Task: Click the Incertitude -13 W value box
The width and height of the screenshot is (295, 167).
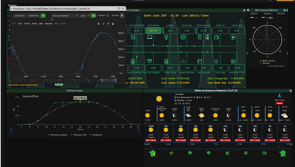Action: pos(237,68)
